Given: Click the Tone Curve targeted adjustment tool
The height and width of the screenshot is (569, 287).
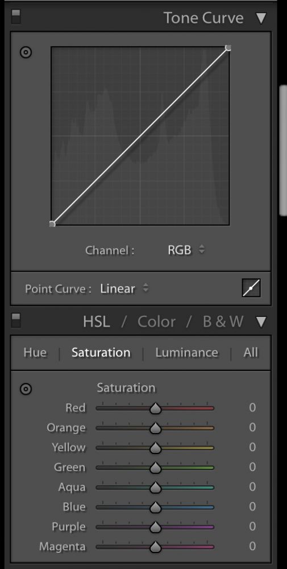Looking at the screenshot, I should 26,52.
